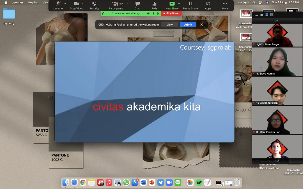Expand video options arrow beside Stop Video
The height and width of the screenshot is (189, 303).
click(83, 4)
